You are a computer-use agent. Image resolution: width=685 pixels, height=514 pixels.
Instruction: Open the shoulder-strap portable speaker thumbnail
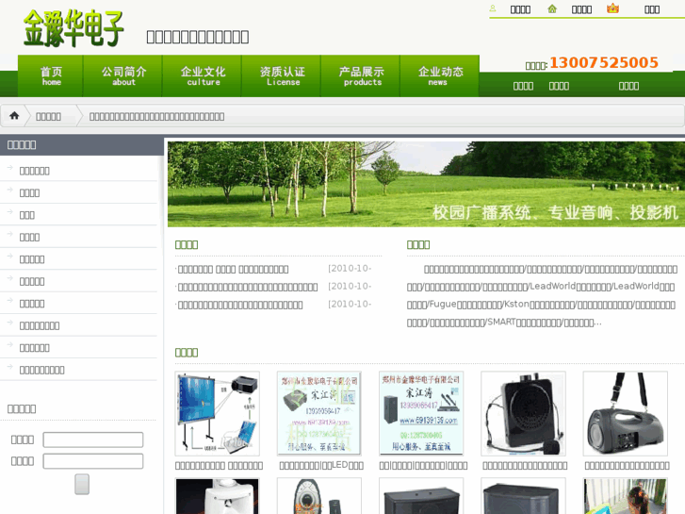[x=625, y=413]
